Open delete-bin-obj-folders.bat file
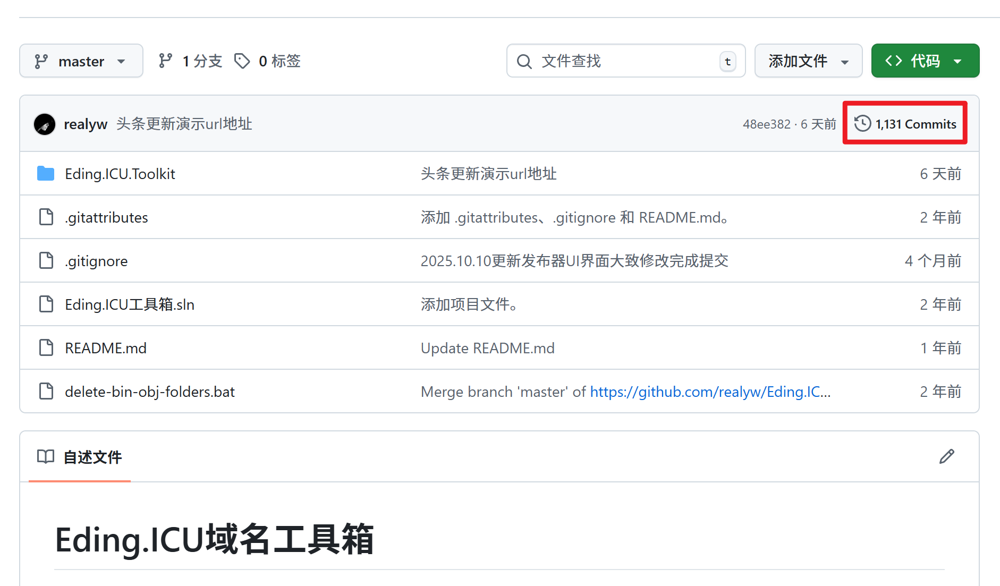Image resolution: width=1000 pixels, height=586 pixels. (x=150, y=392)
